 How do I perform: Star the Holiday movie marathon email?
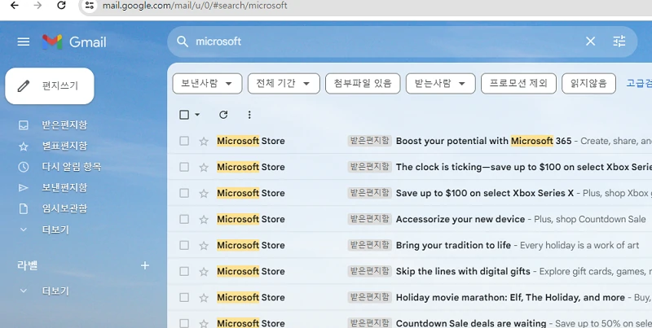204,298
